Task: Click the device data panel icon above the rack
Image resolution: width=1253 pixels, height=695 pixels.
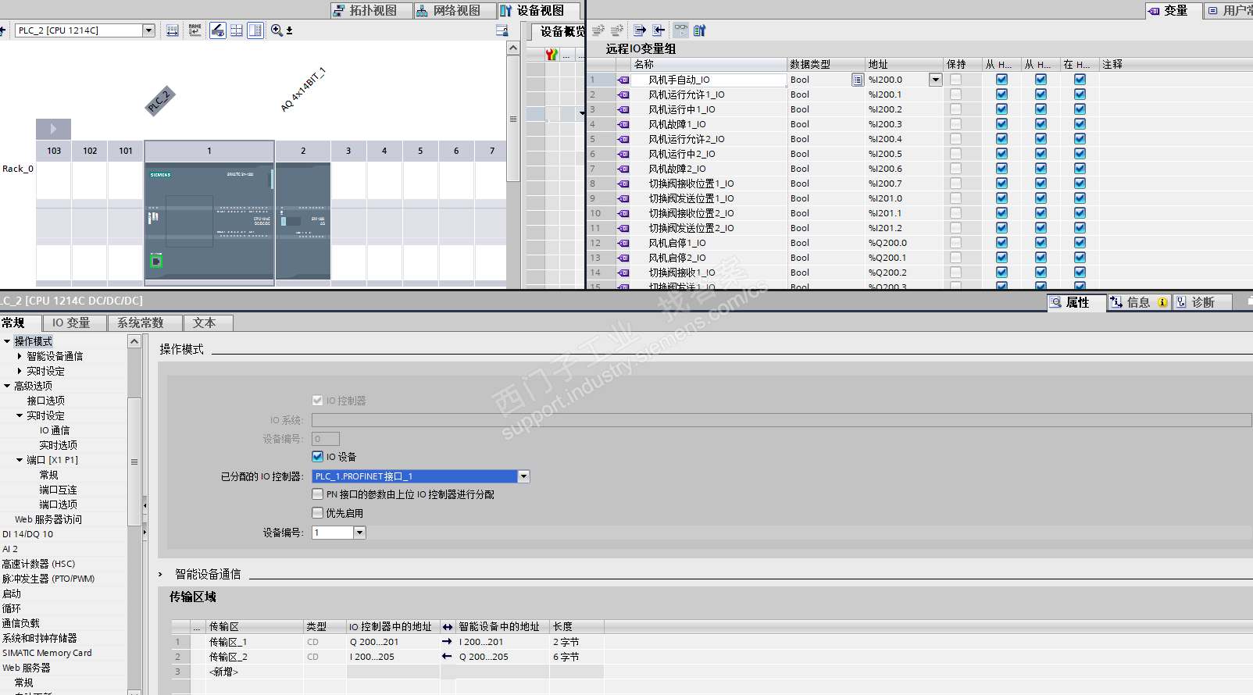Action: click(x=502, y=30)
